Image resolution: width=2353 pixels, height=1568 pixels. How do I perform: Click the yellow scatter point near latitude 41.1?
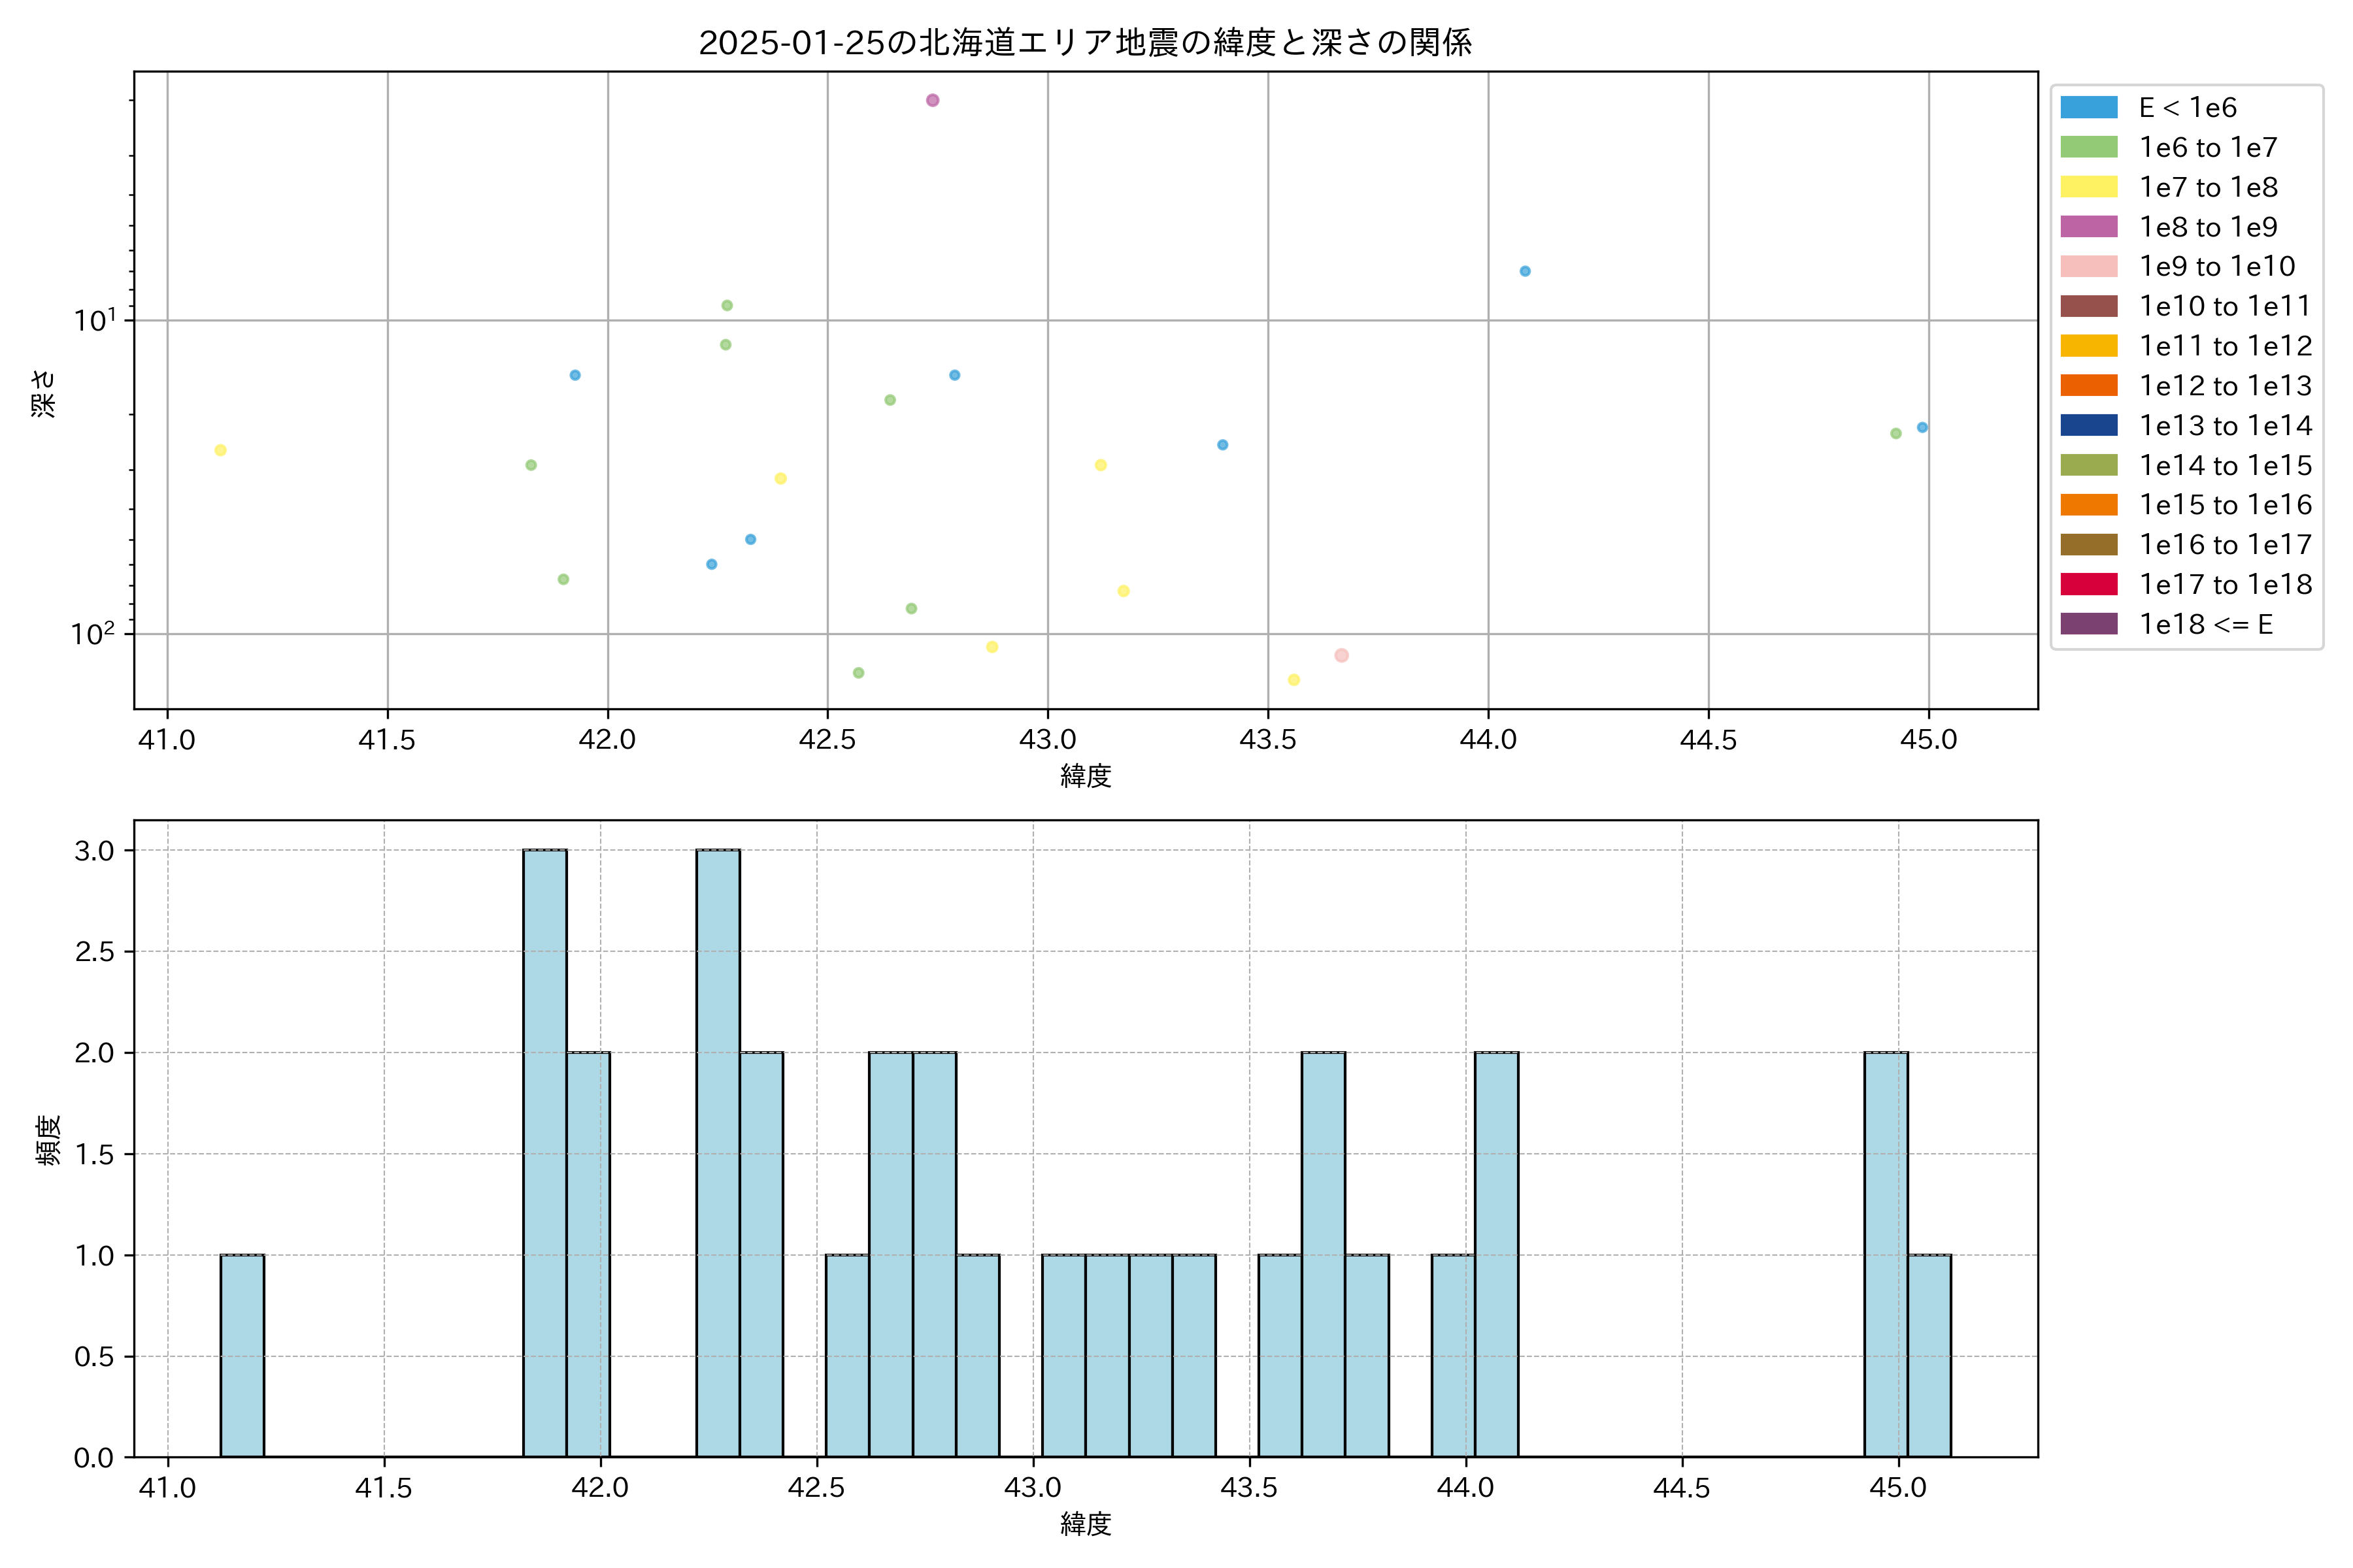click(220, 450)
